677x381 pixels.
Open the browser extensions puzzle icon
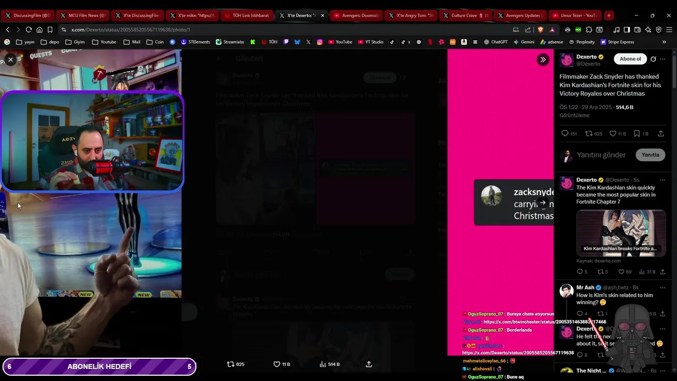point(589,30)
